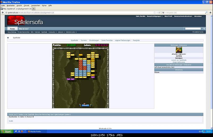
Task: Click the DE language indicator in system tray
Action: pos(200,132)
